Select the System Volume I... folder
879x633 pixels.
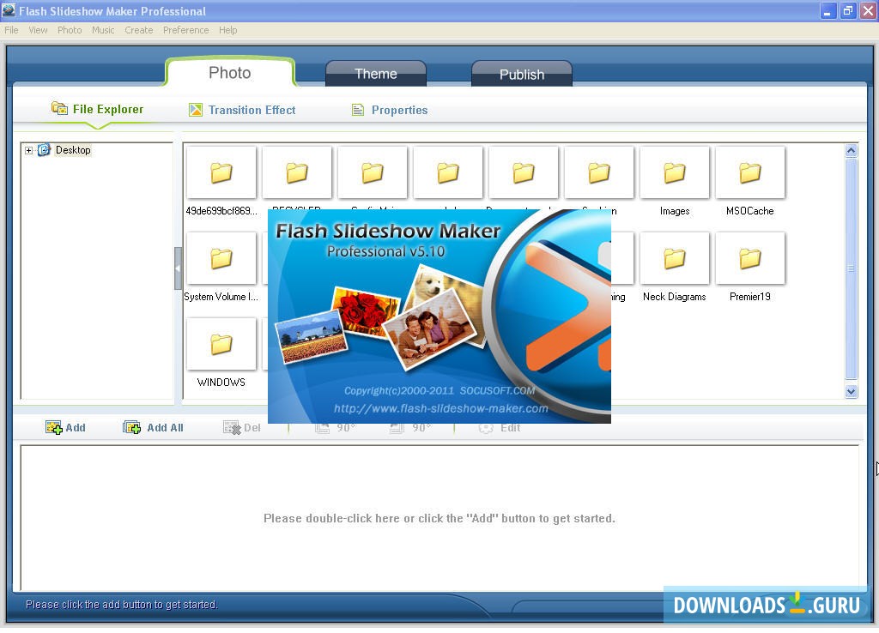pyautogui.click(x=221, y=267)
